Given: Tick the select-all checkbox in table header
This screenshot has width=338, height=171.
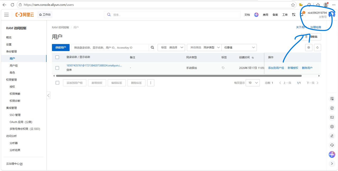Looking at the screenshot, I should pyautogui.click(x=57, y=57).
